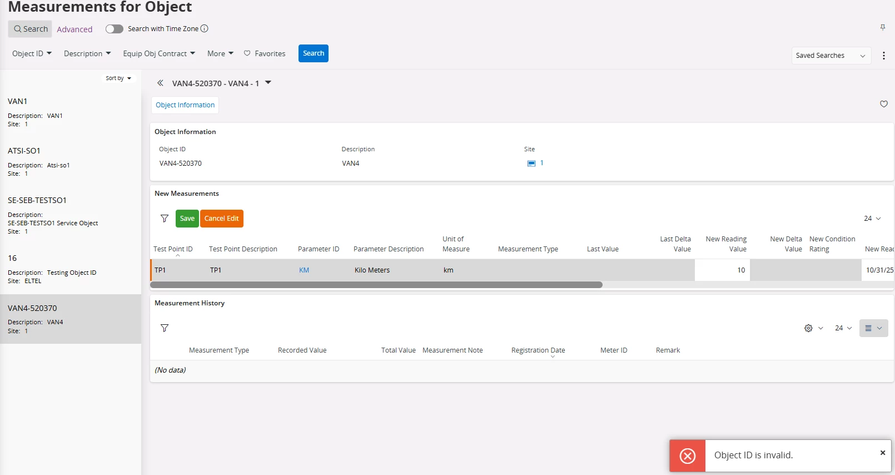Click the Recorded Value column header
The height and width of the screenshot is (475, 895).
tap(302, 350)
